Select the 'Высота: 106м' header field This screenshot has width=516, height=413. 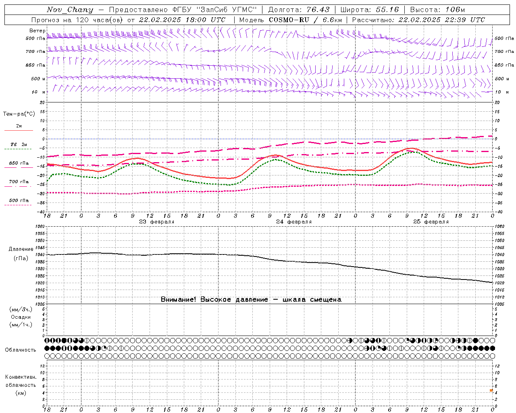coord(437,10)
